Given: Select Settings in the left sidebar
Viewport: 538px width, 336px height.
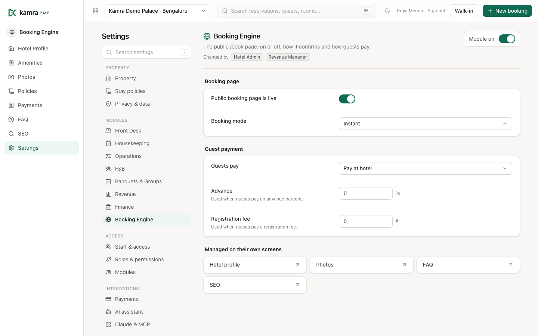Looking at the screenshot, I should point(41,148).
